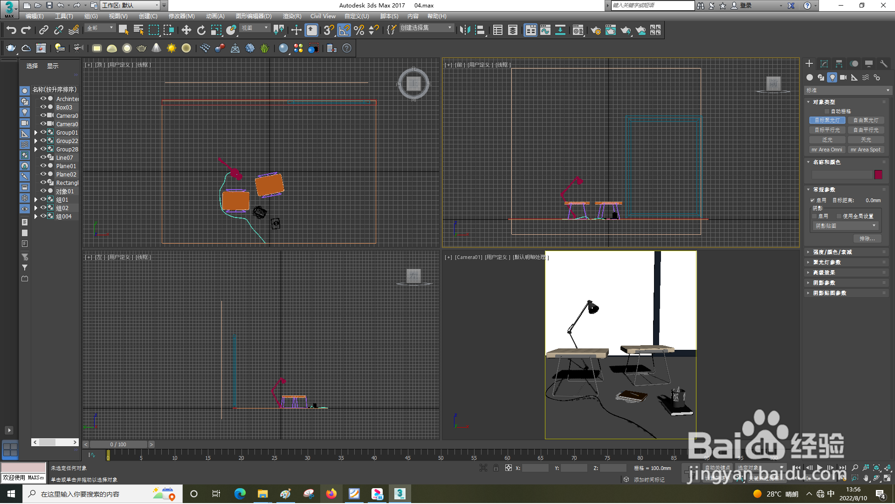Image resolution: width=895 pixels, height=504 pixels.
Task: Click the object color swatch
Action: (x=878, y=175)
